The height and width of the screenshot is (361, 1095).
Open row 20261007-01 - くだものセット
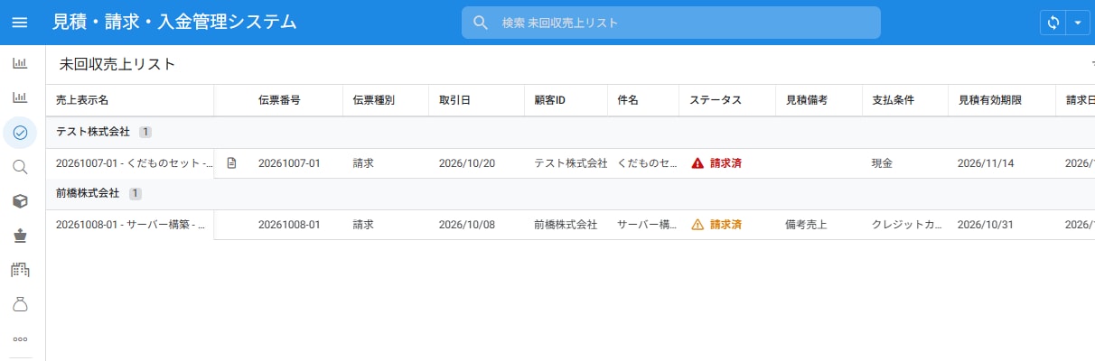pos(135,163)
